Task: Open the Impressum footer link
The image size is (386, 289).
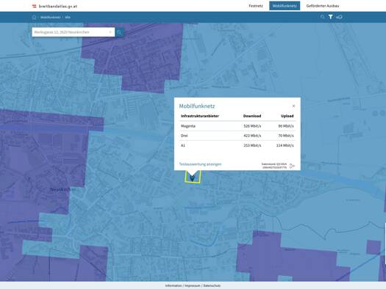Action: [x=193, y=285]
